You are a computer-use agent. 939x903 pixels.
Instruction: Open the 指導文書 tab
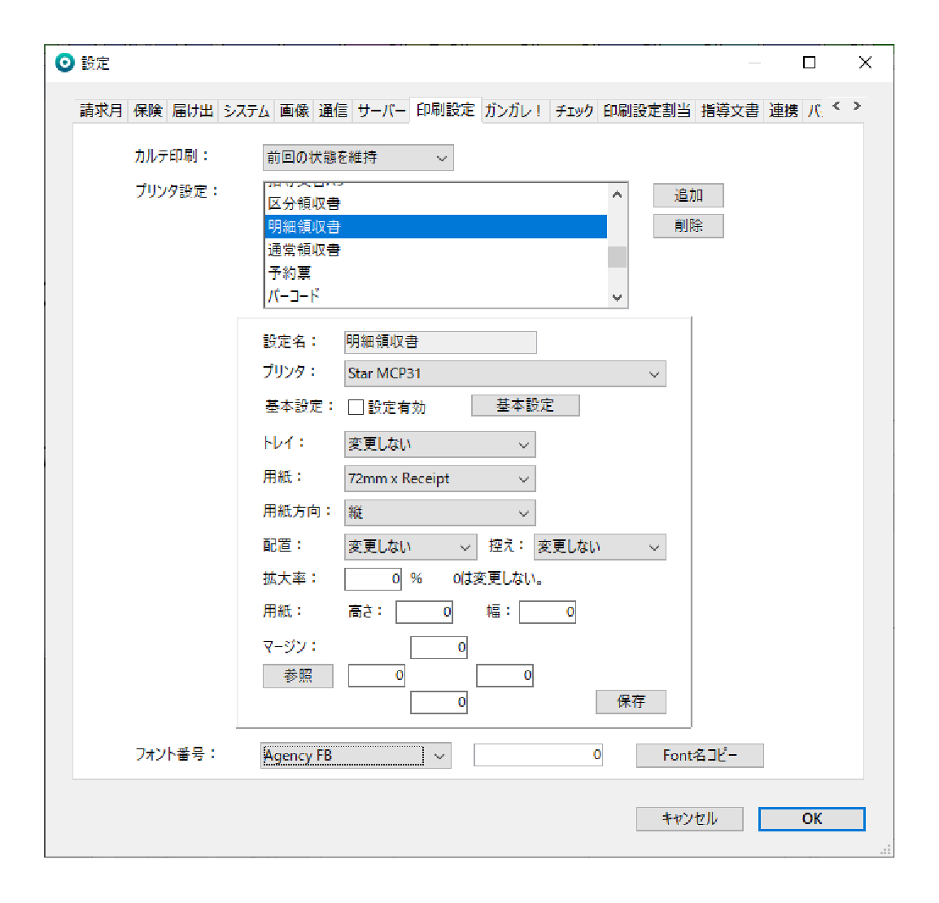[x=730, y=111]
